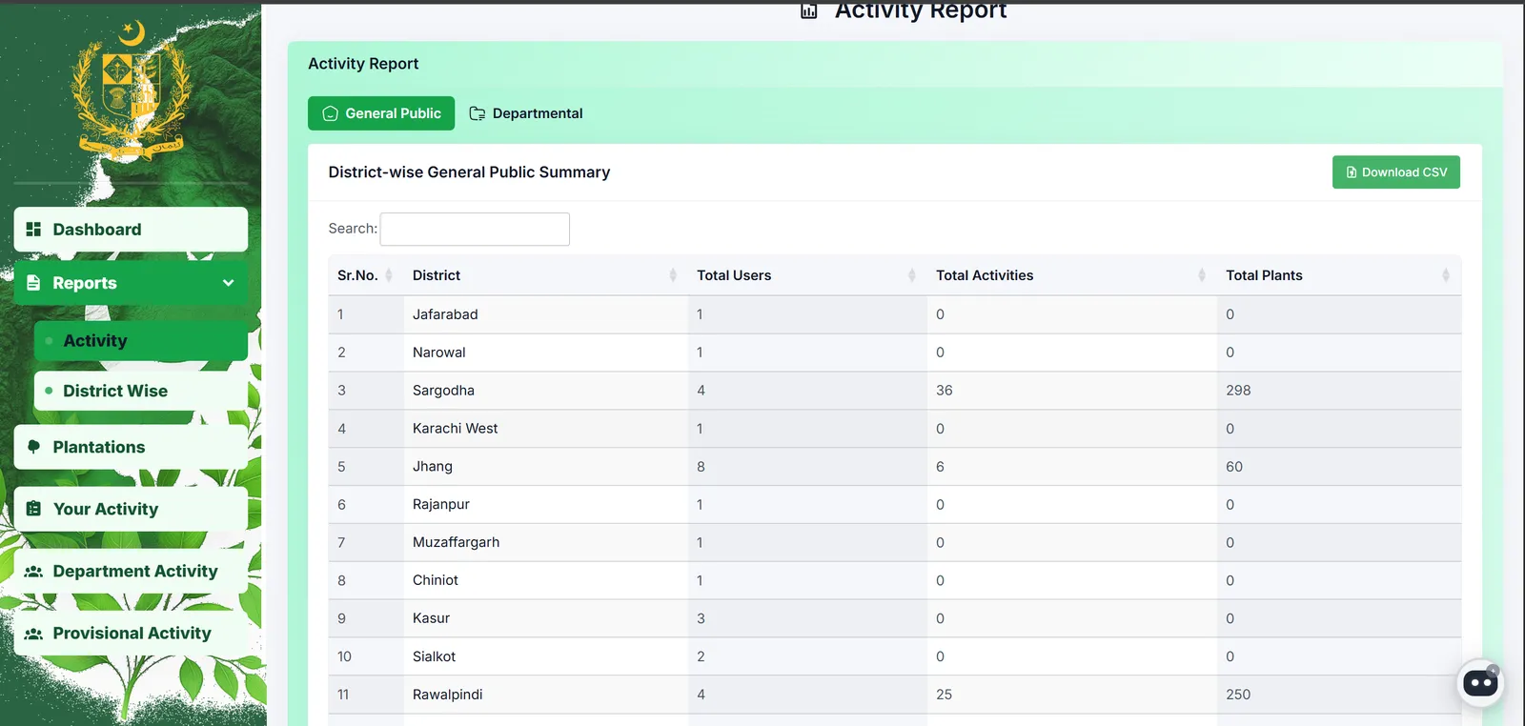Open the Your Activity page
This screenshot has height=726, width=1525.
[131, 509]
